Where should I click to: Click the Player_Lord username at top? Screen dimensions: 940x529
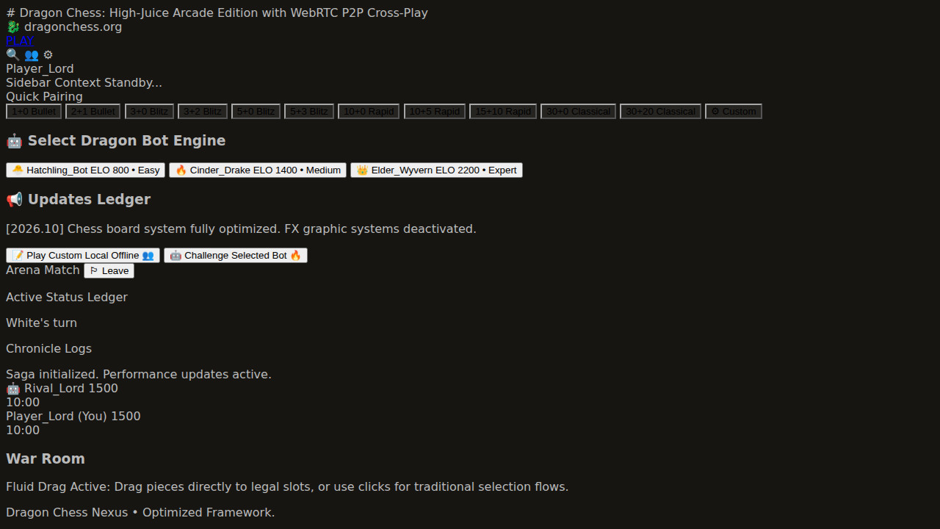click(x=40, y=69)
